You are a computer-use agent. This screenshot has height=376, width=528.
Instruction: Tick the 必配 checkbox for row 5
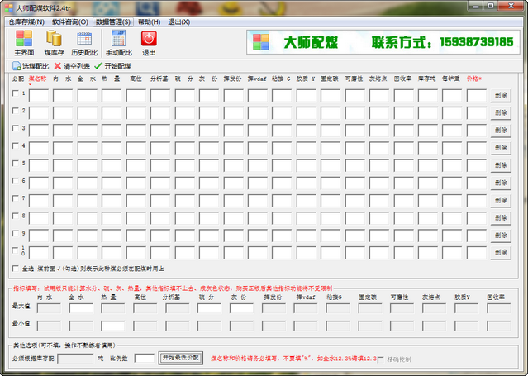(16, 164)
